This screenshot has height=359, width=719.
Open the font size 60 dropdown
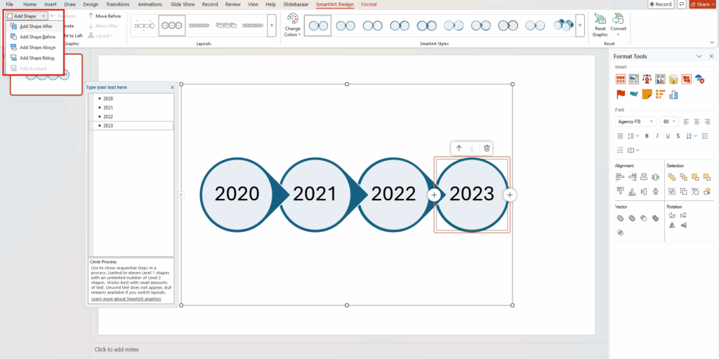[675, 122]
